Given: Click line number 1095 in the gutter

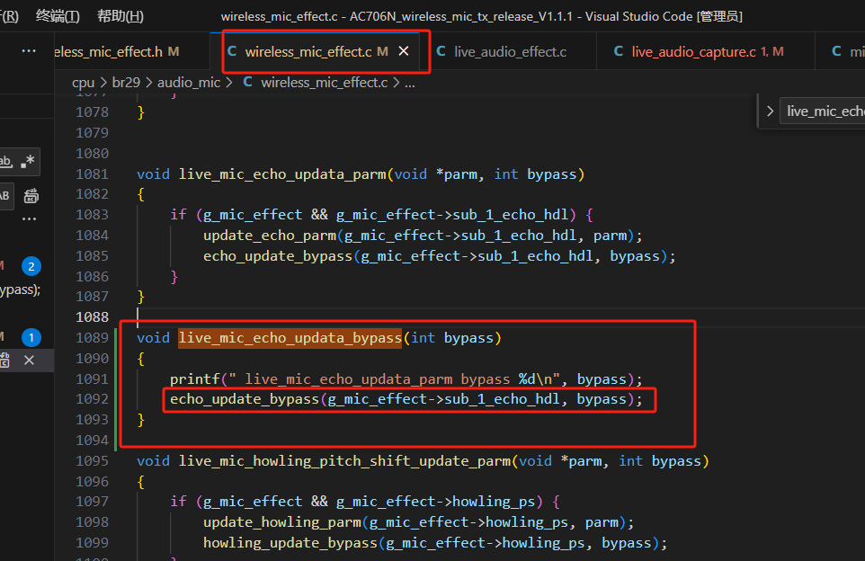Looking at the screenshot, I should point(92,461).
